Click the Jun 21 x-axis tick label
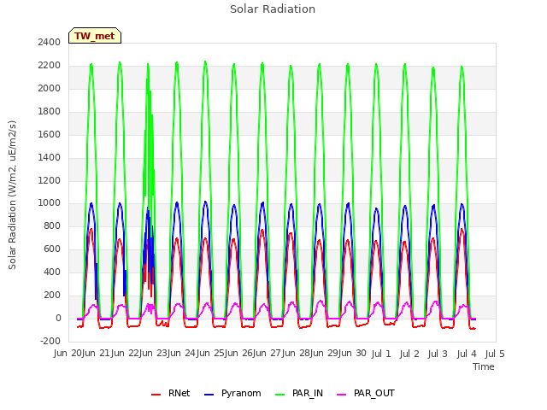 (97, 353)
